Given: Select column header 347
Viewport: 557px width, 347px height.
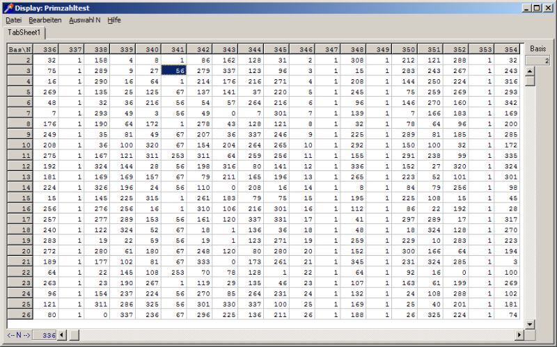Looking at the screenshot, I should [x=327, y=49].
